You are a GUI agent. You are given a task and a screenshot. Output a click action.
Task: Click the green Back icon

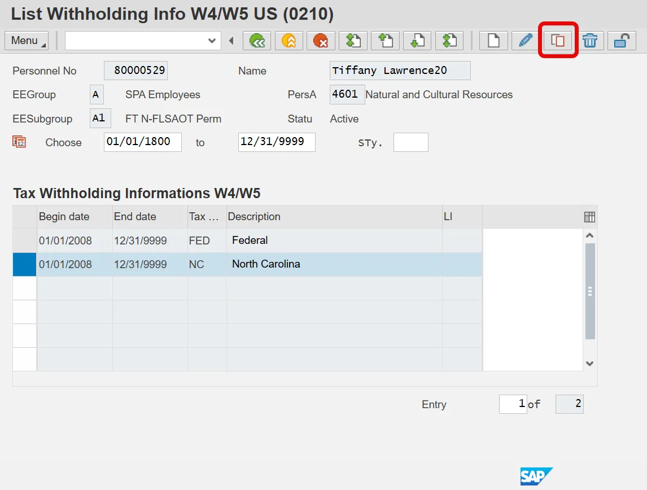(x=257, y=41)
